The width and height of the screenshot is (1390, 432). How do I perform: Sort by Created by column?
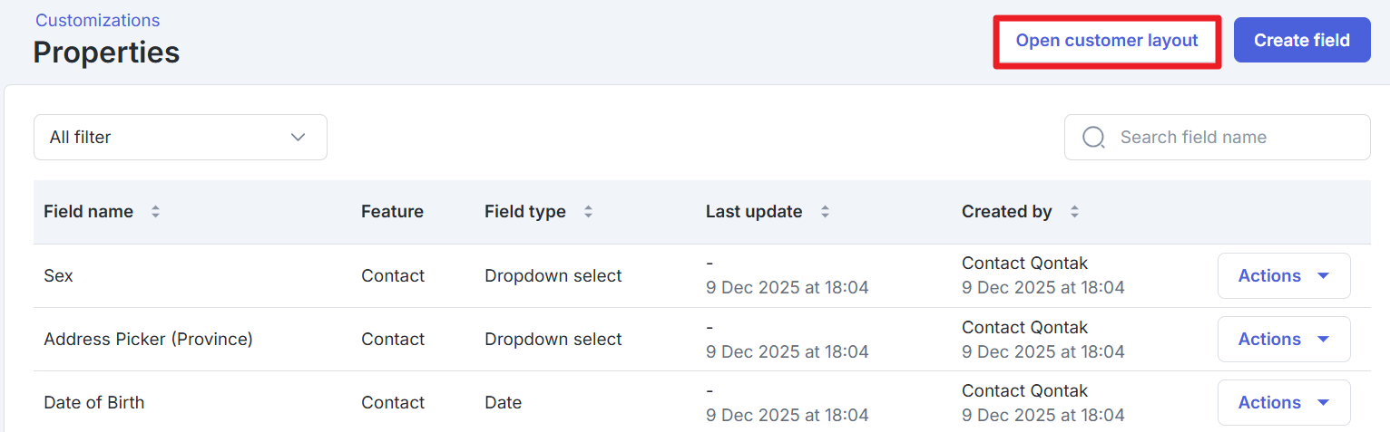click(x=1074, y=212)
